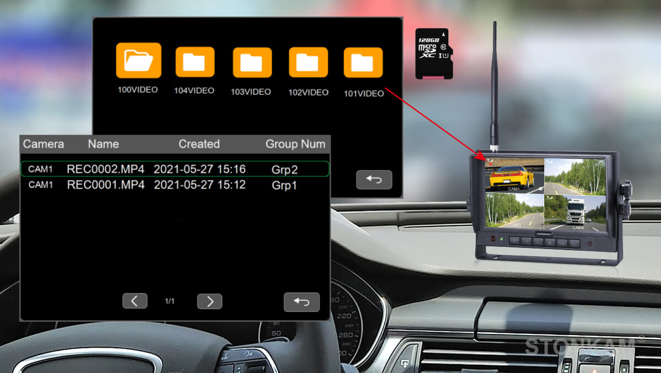This screenshot has height=373, width=661.
Task: Click the Created column header
Action: coord(199,144)
